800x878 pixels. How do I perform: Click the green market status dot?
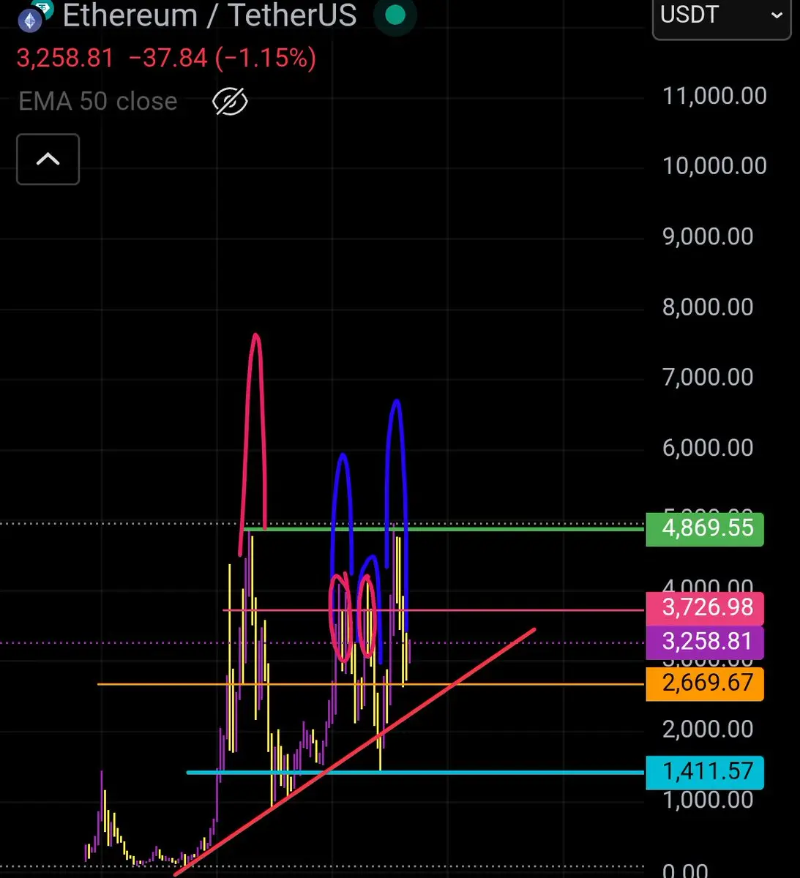coord(395,15)
